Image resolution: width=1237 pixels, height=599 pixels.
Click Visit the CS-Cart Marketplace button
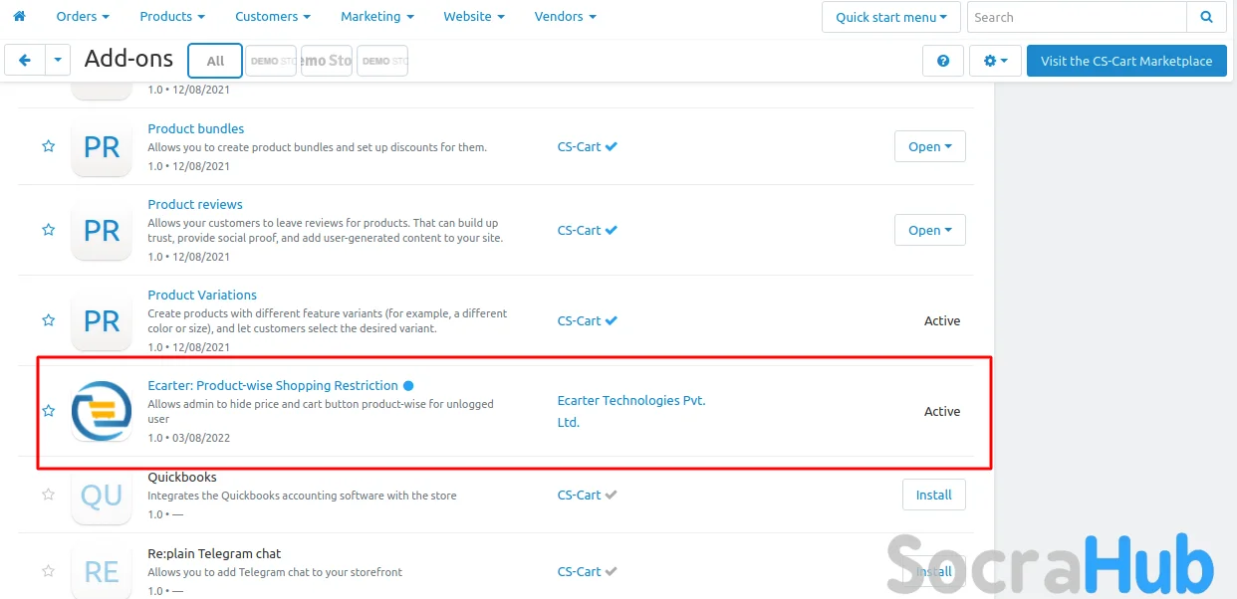pyautogui.click(x=1126, y=61)
